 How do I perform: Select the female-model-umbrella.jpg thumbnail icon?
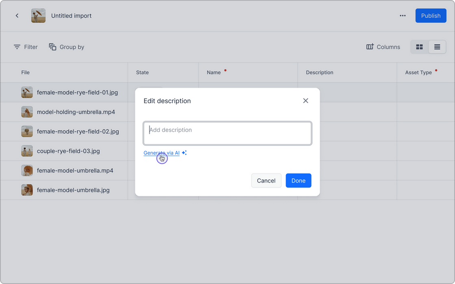pyautogui.click(x=27, y=190)
